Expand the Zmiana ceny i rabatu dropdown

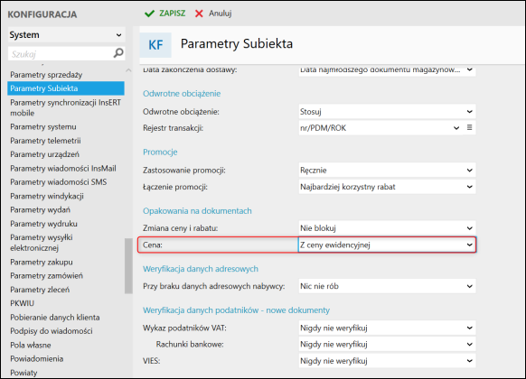pos(387,228)
